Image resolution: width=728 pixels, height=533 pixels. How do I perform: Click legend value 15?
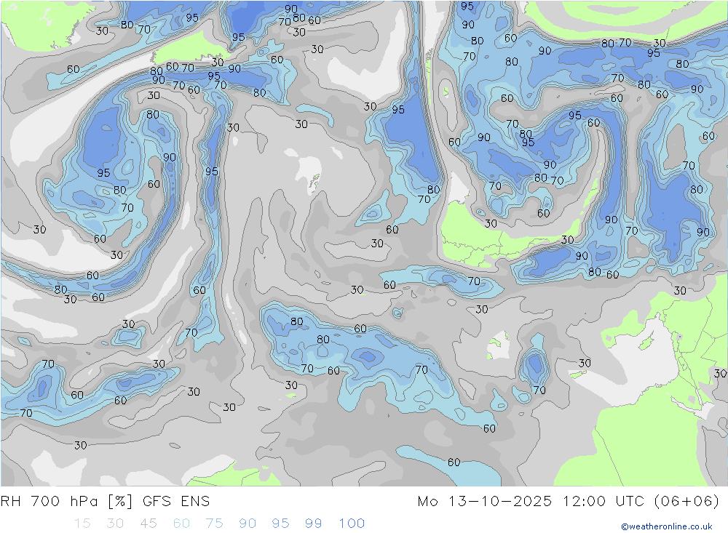[83, 524]
